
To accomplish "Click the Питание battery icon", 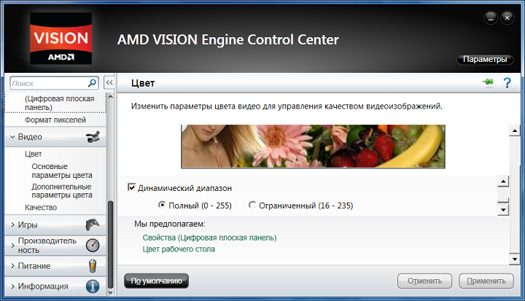I will [x=93, y=265].
